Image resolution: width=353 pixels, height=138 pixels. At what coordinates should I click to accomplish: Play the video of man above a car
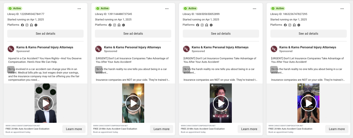coord(221,103)
